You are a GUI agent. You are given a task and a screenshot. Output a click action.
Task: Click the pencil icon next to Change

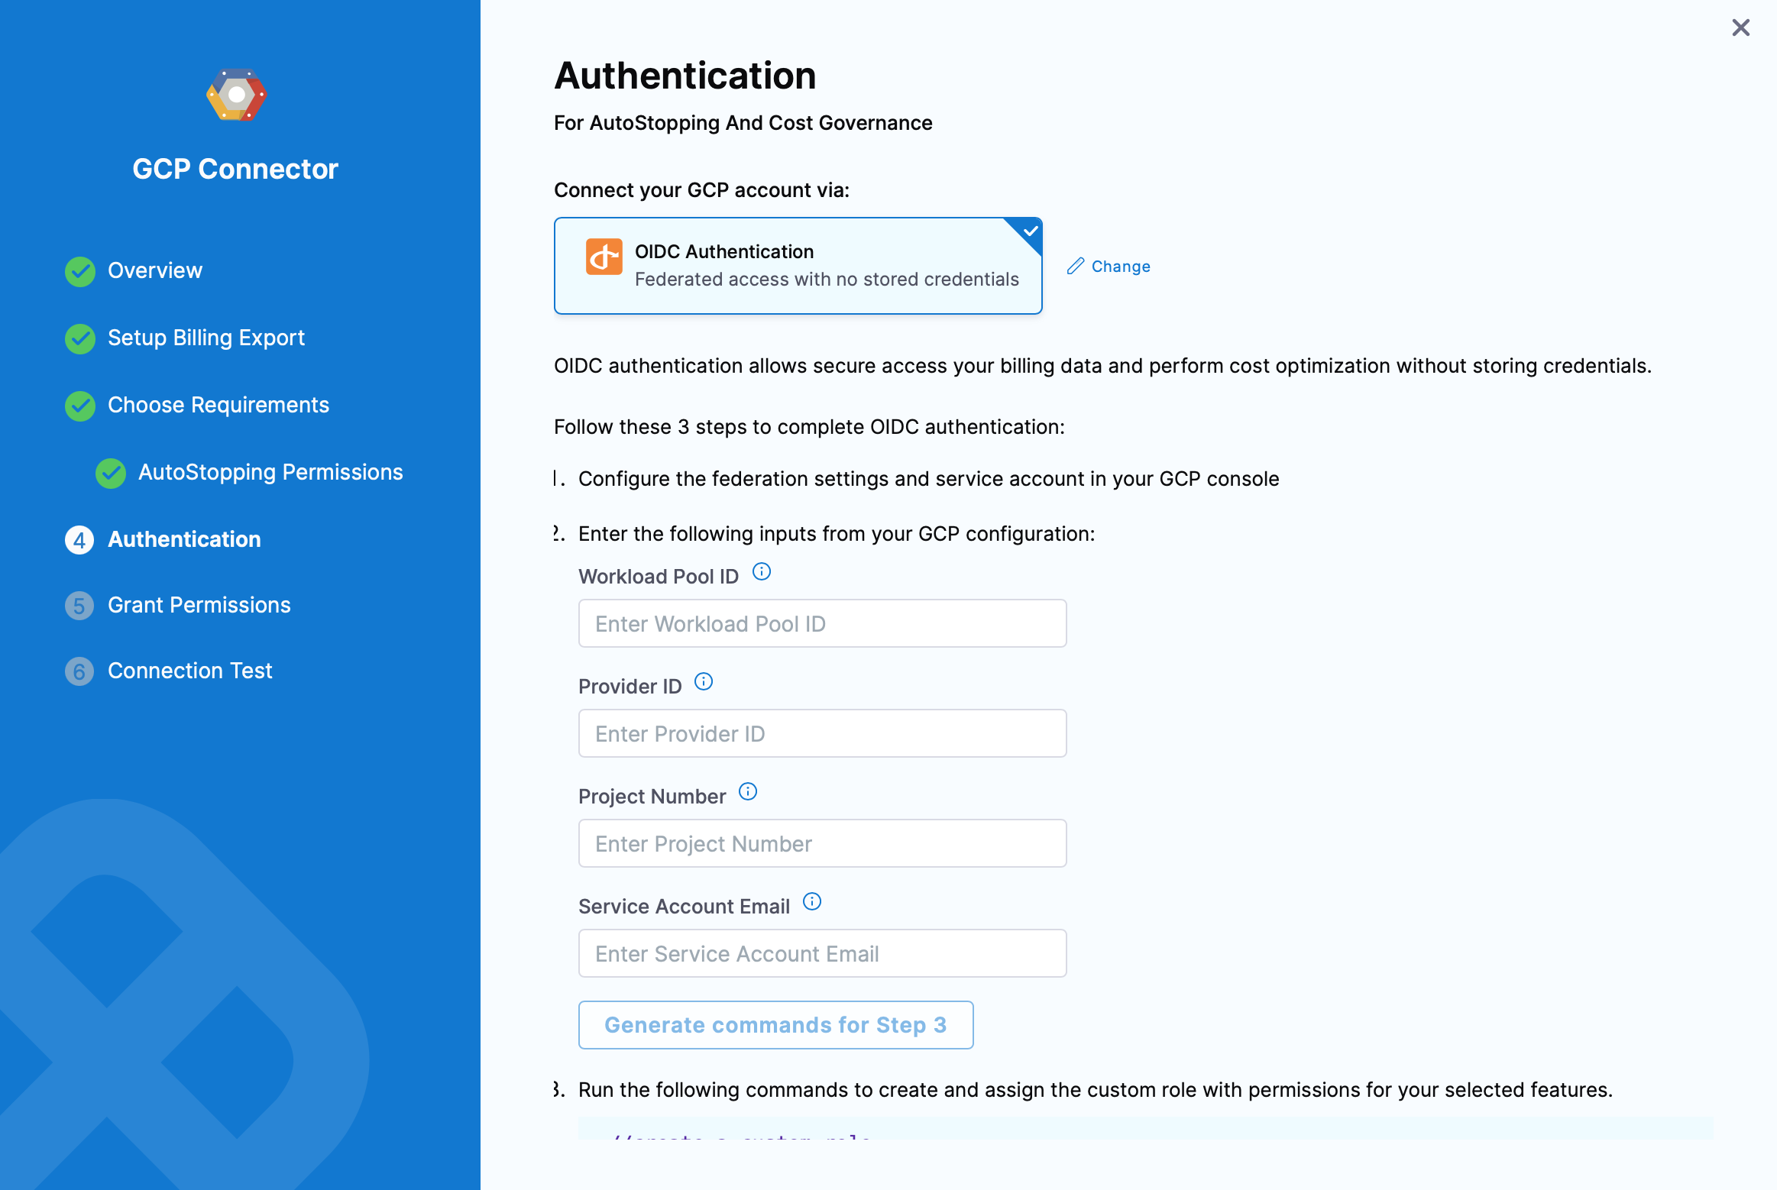coord(1076,266)
